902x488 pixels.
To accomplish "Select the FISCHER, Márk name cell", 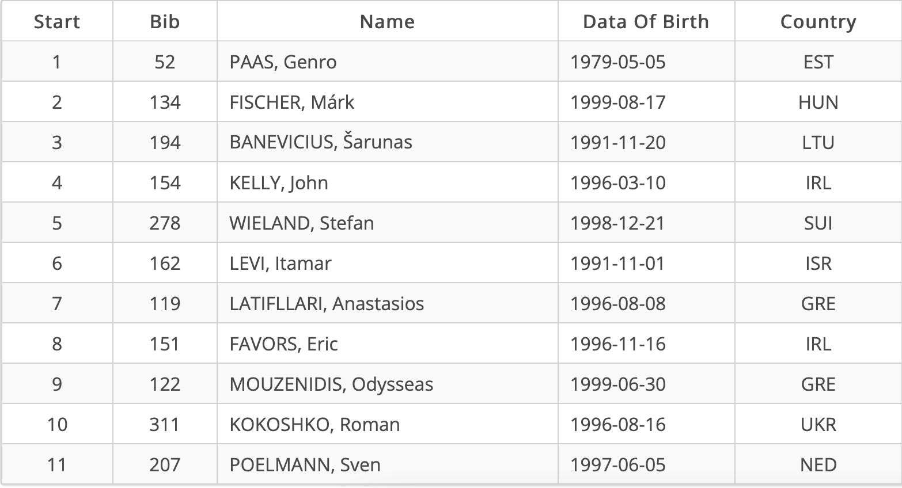I will 291,102.
